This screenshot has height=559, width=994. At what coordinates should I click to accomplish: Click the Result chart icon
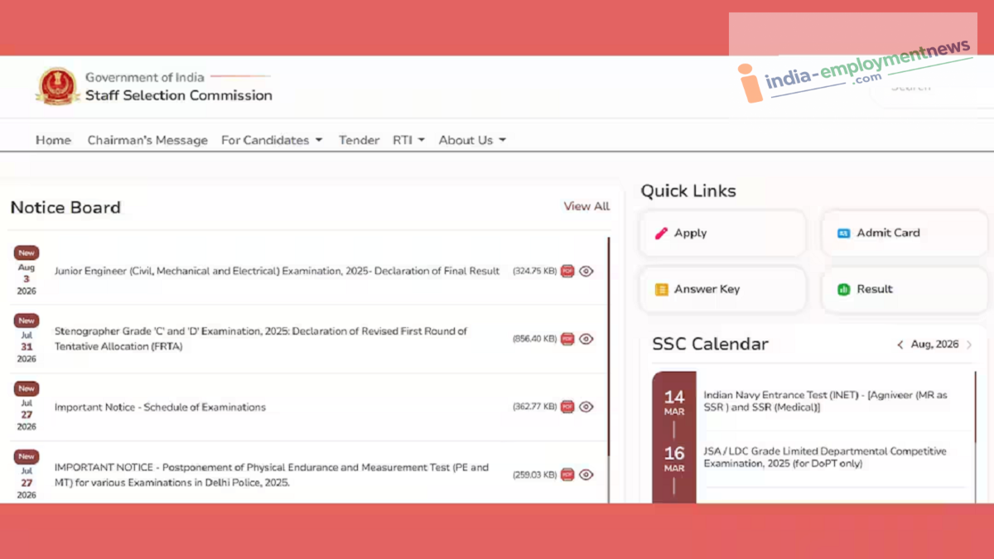tap(843, 290)
